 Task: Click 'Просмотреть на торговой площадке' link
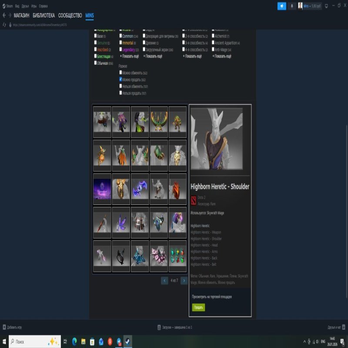point(212,297)
